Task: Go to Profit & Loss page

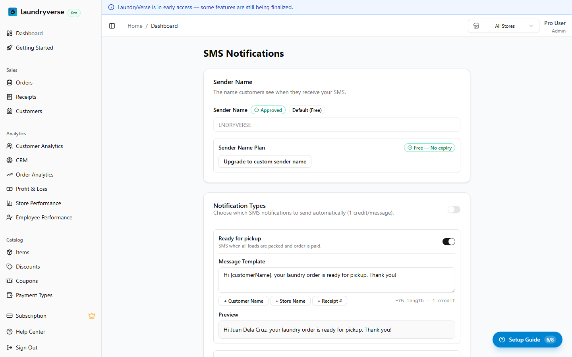Action: coord(31,189)
